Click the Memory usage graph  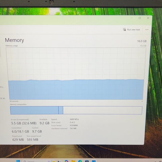76,74
